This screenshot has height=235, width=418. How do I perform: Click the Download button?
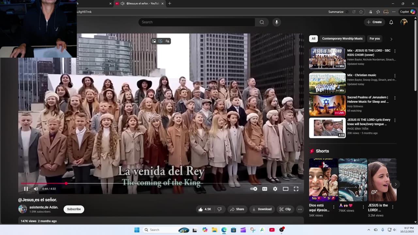point(262,209)
